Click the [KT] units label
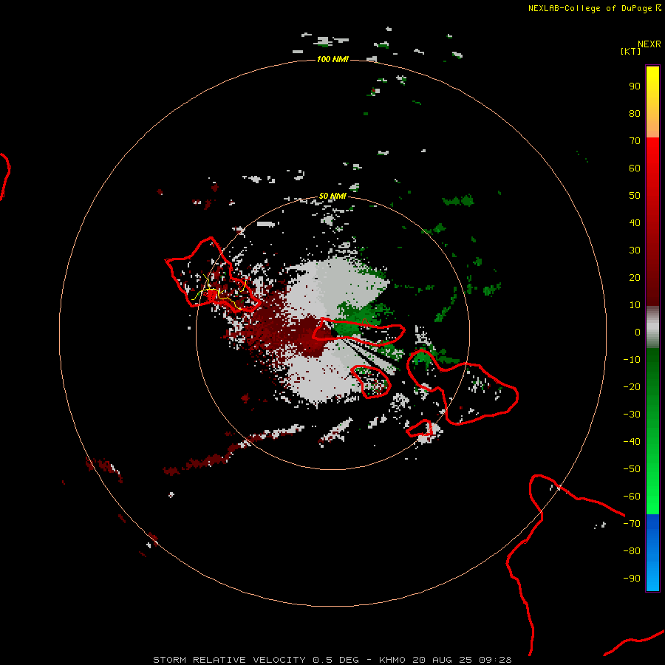The image size is (665, 665). click(x=631, y=51)
